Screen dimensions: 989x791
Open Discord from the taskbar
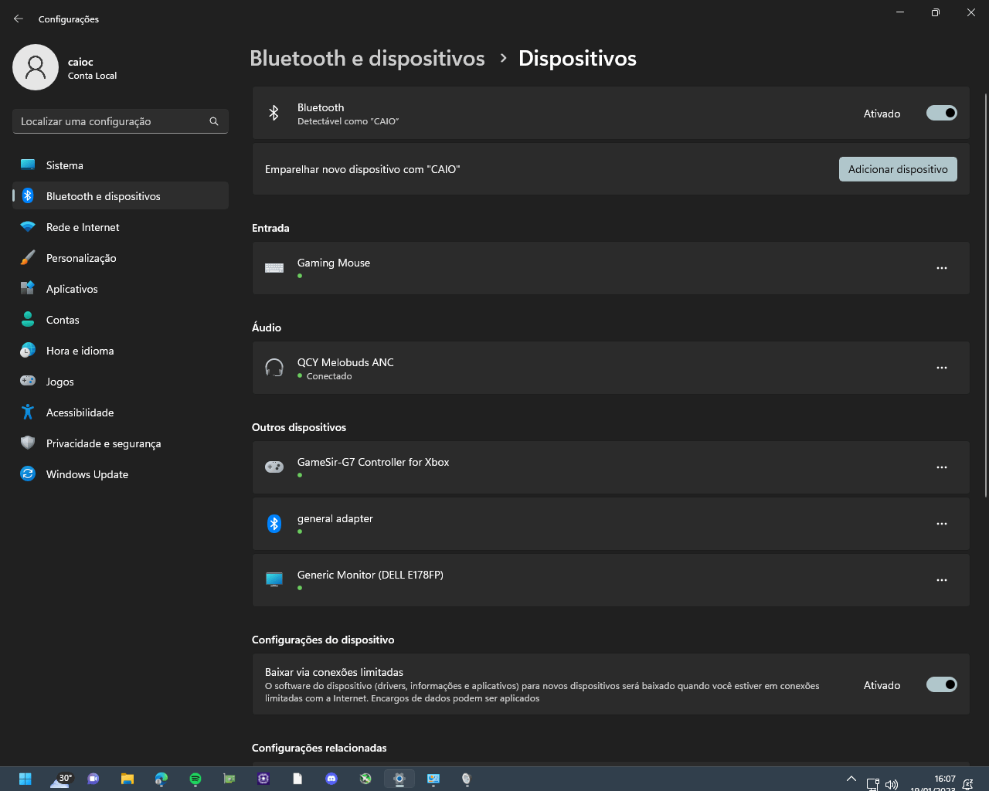[x=331, y=779]
